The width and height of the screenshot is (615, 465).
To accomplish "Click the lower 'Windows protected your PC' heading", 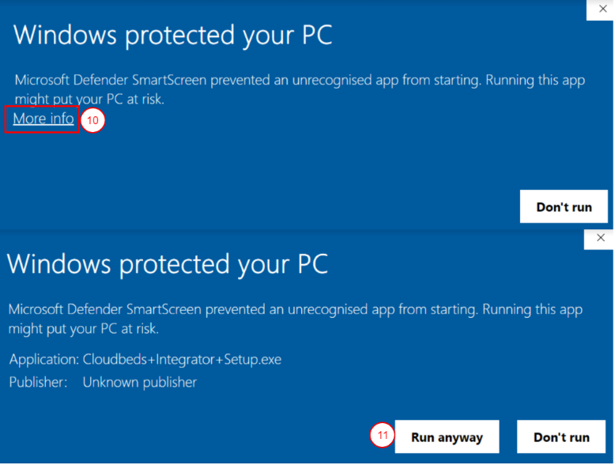I will point(168,263).
